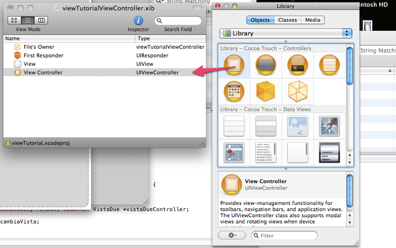396x248 pixels.
Task: Switch to list view mode
Action: coord(28,20)
